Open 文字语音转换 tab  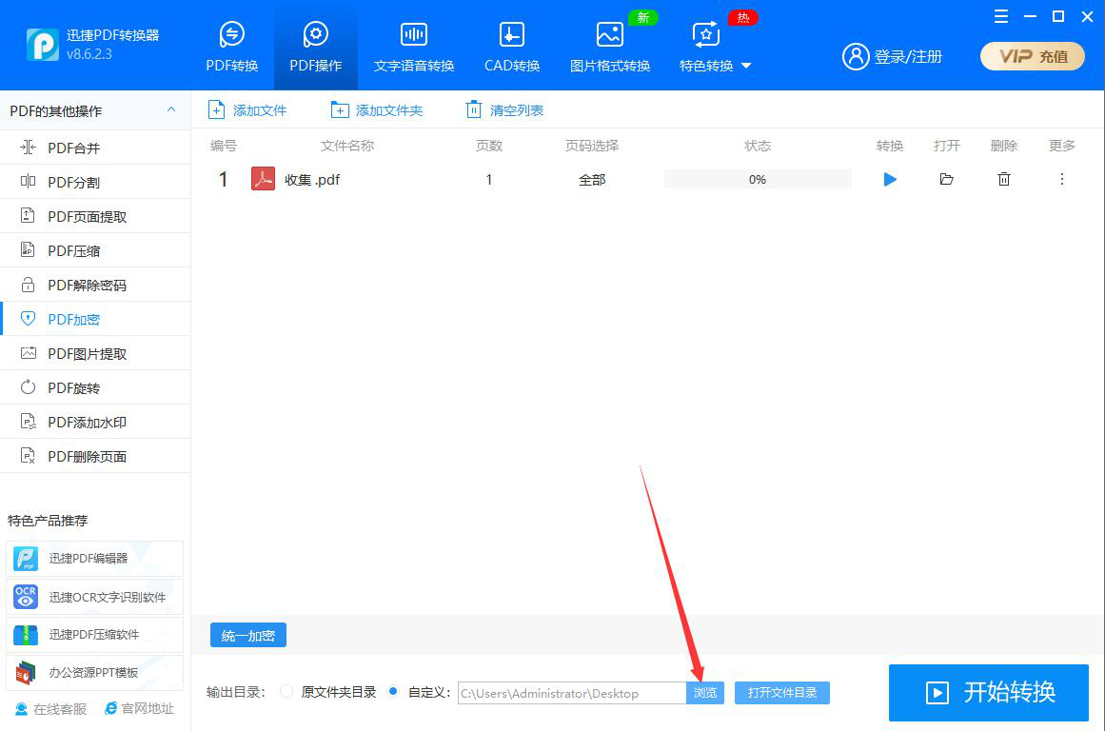(414, 47)
